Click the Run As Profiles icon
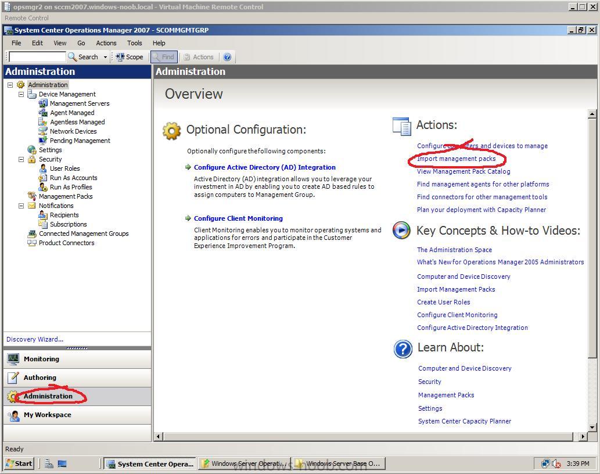This screenshot has height=474, width=600. 43,187
